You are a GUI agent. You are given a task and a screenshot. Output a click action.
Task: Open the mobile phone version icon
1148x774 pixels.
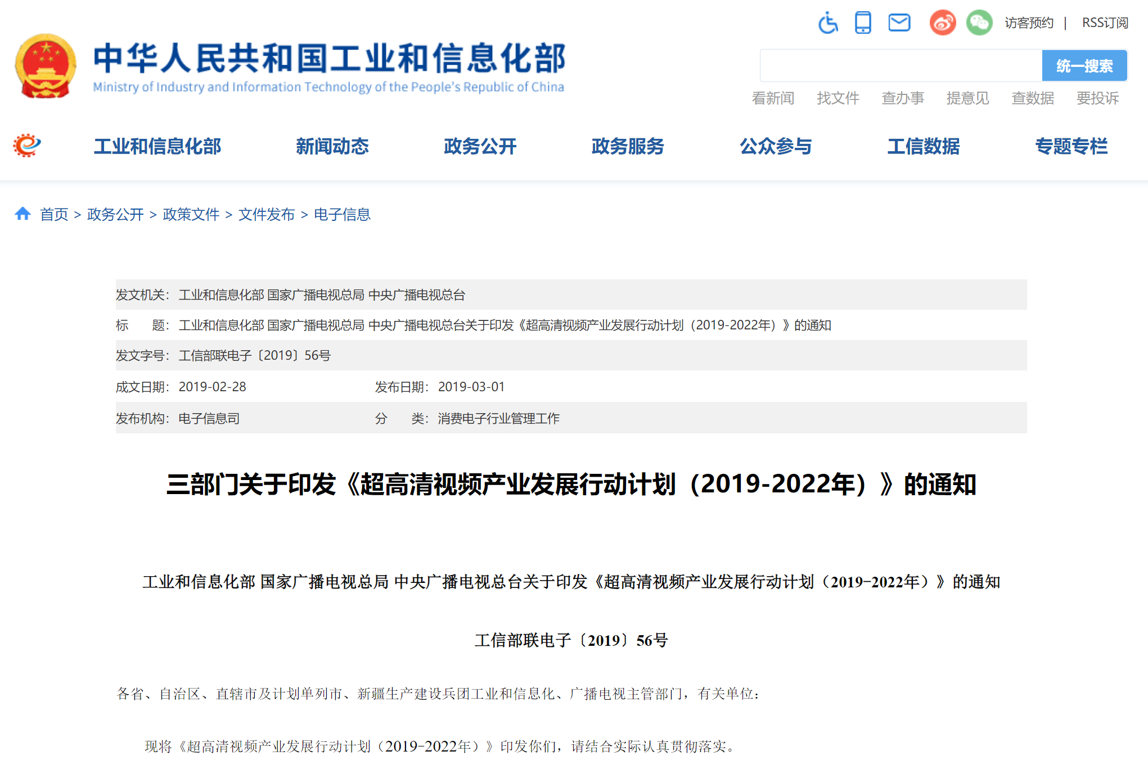click(x=862, y=23)
